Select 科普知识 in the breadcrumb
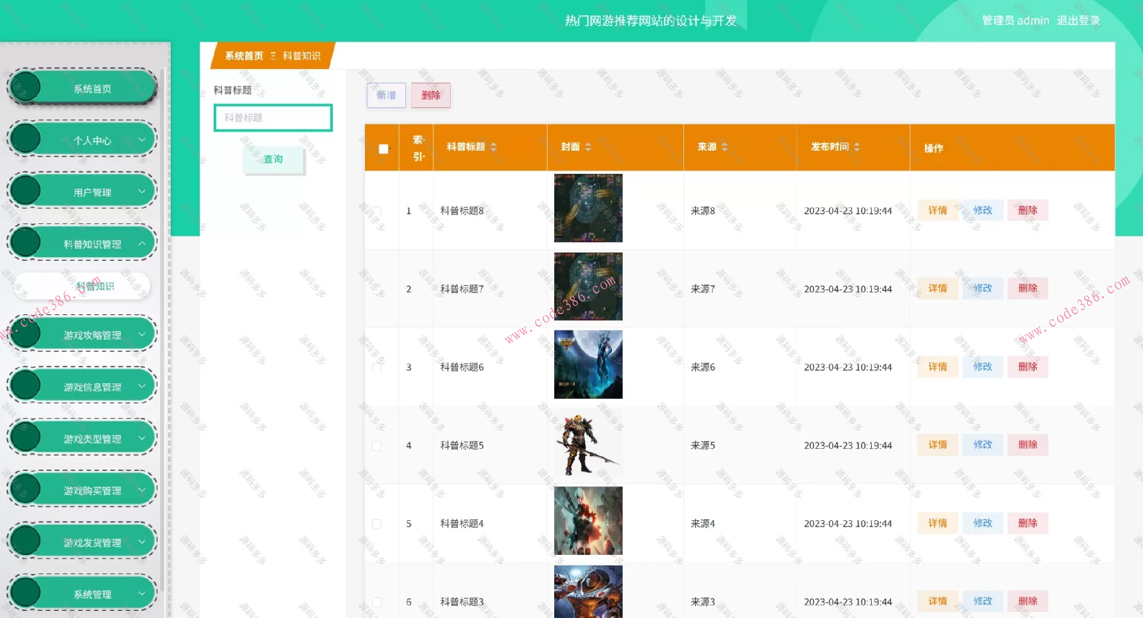Image resolution: width=1143 pixels, height=618 pixels. click(x=301, y=55)
